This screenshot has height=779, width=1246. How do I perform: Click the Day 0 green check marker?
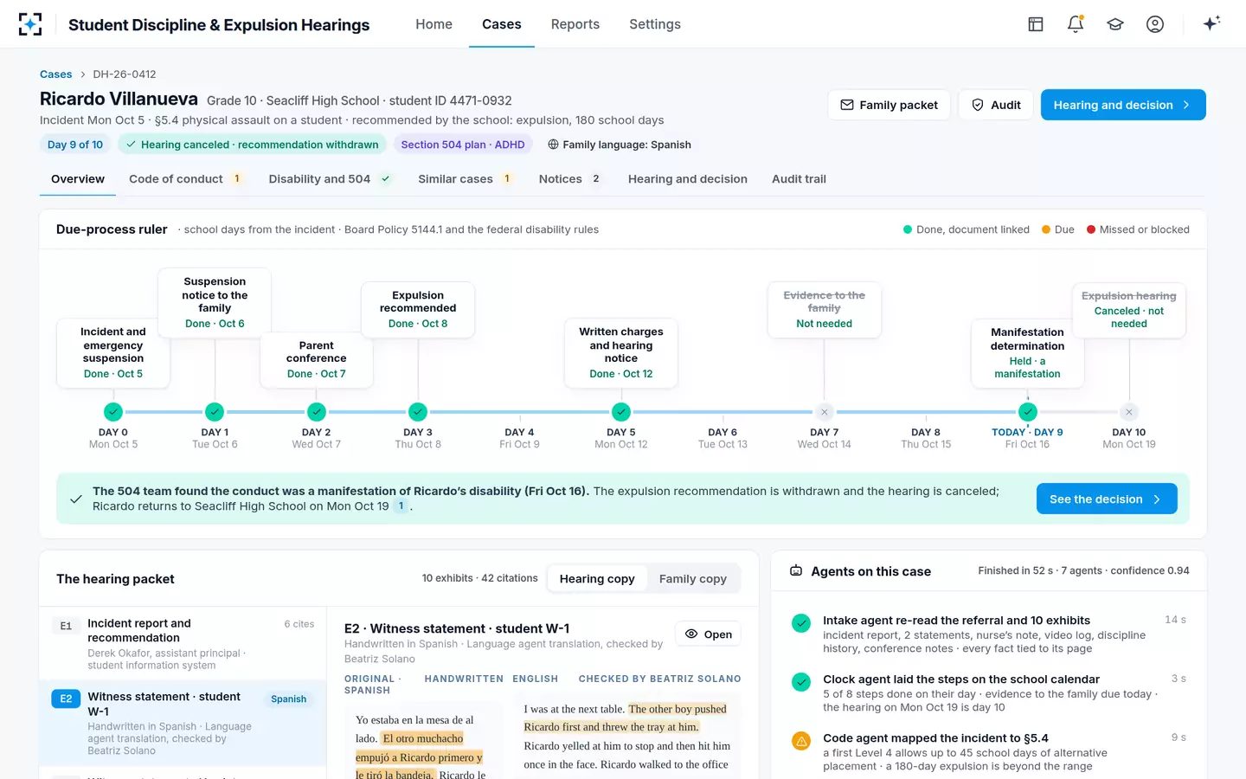[113, 412]
